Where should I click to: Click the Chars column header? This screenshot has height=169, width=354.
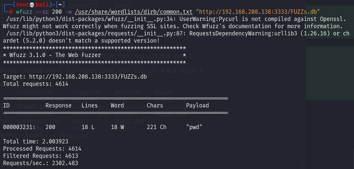155,105
